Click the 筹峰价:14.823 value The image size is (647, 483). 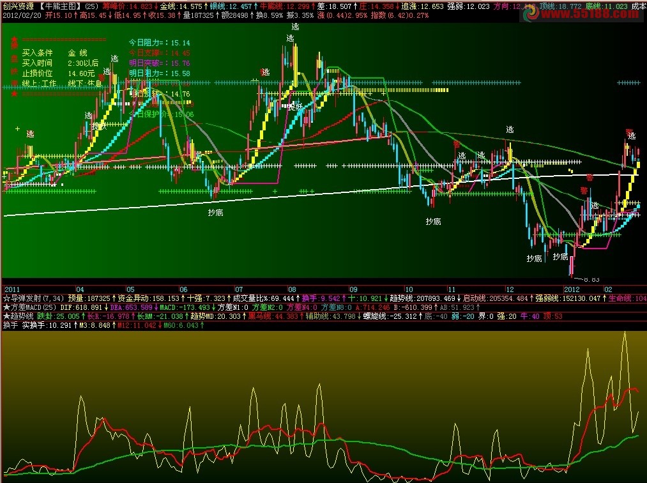click(x=127, y=6)
